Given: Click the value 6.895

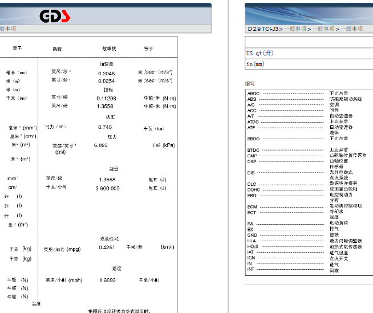Looking at the screenshot, I should (x=101, y=145).
